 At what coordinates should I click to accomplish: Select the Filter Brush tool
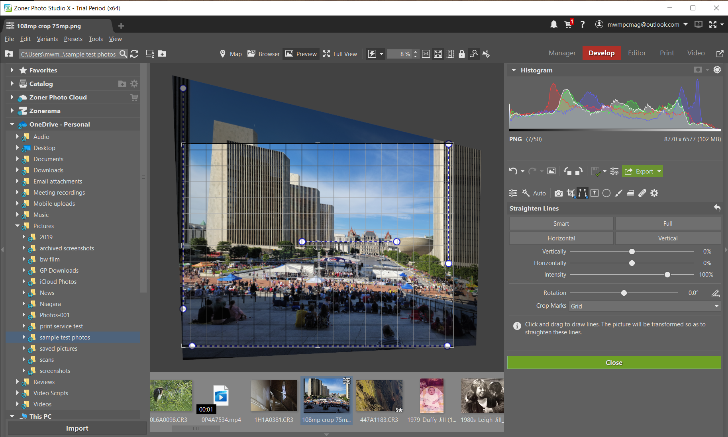tap(618, 193)
